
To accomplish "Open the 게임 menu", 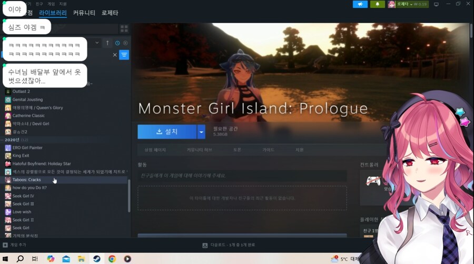I will [51, 4].
